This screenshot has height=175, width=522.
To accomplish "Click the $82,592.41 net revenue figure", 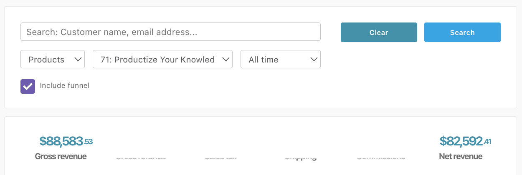I will (x=465, y=141).
